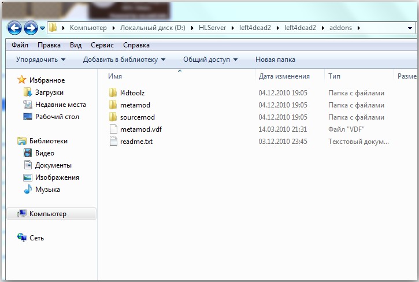
Task: Expand arrow after HLServer breadcrumb
Action: click(233, 28)
